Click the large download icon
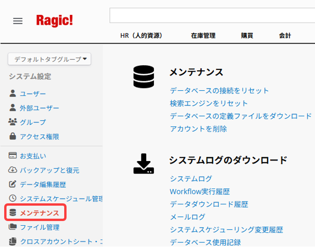The width and height of the screenshot is (315, 248). coord(144,164)
